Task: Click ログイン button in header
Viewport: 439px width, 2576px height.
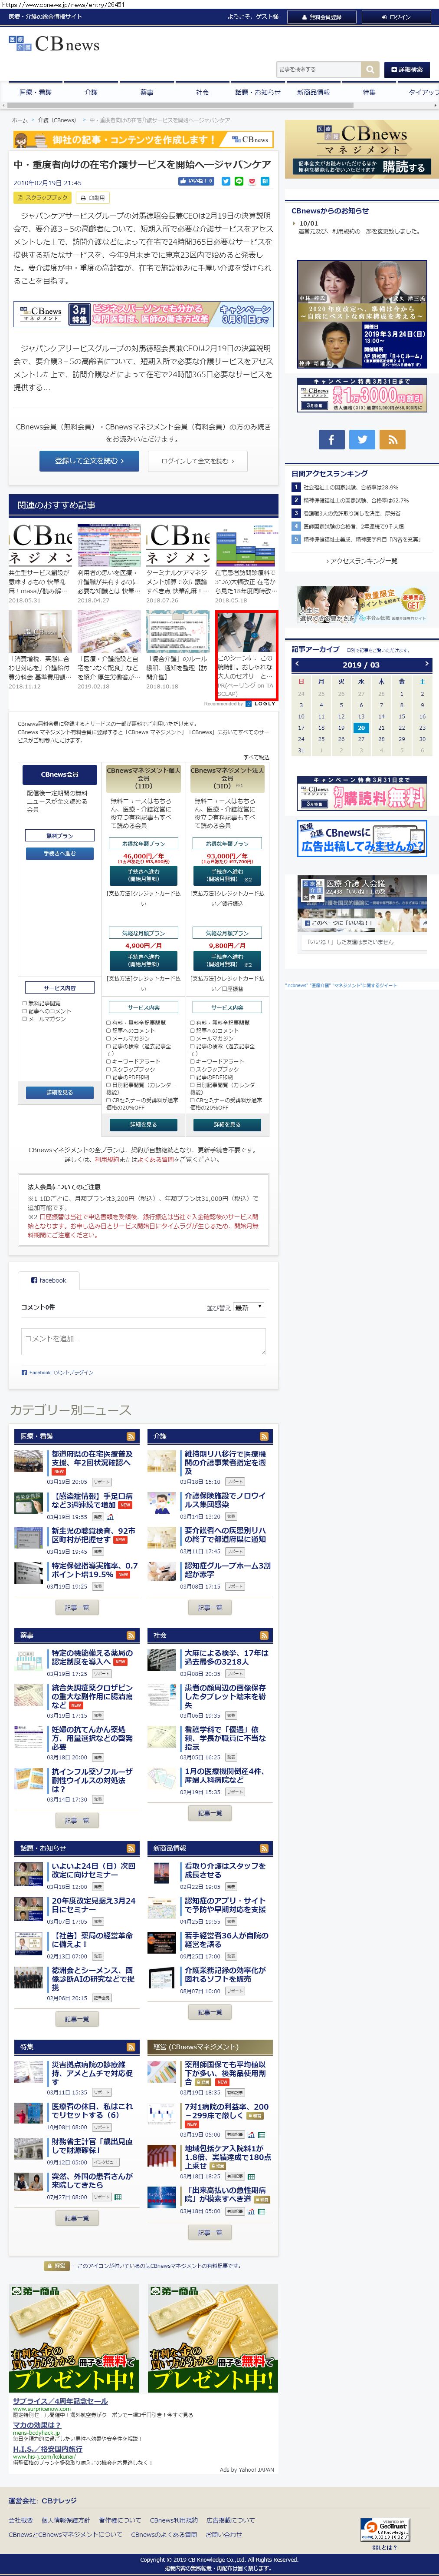Action: 397,17
